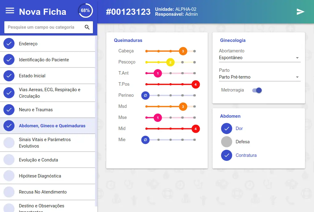Select Sinais Vitais e Parâmetros Evolutivos
Image resolution: width=314 pixels, height=212 pixels.
click(x=45, y=143)
